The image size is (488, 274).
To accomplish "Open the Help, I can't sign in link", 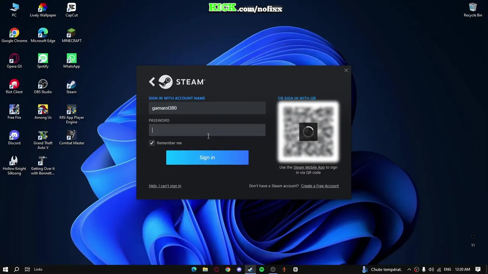I will coord(165,186).
